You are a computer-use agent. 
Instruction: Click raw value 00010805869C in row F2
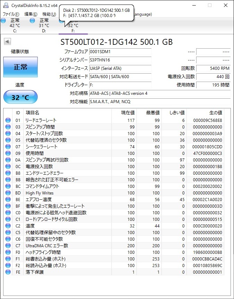pos(208,265)
